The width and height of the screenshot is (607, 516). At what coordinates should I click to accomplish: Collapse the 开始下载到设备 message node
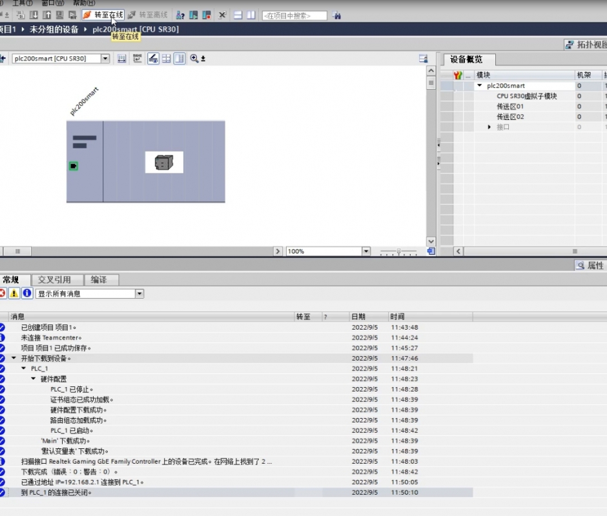(x=14, y=358)
